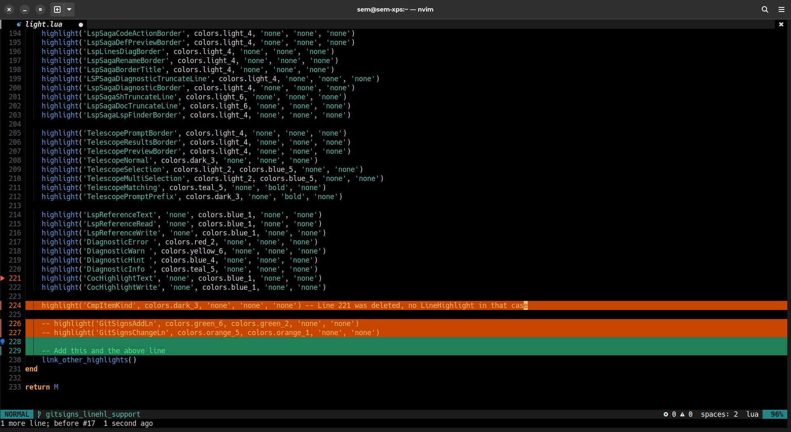Click the '-- Add this and the above line' comment

pyautogui.click(x=103, y=351)
